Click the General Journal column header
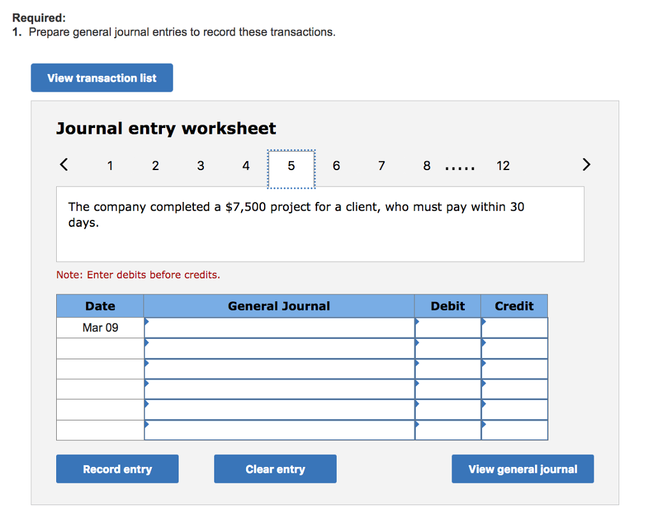Viewport: 653px width, 523px height. [x=279, y=306]
